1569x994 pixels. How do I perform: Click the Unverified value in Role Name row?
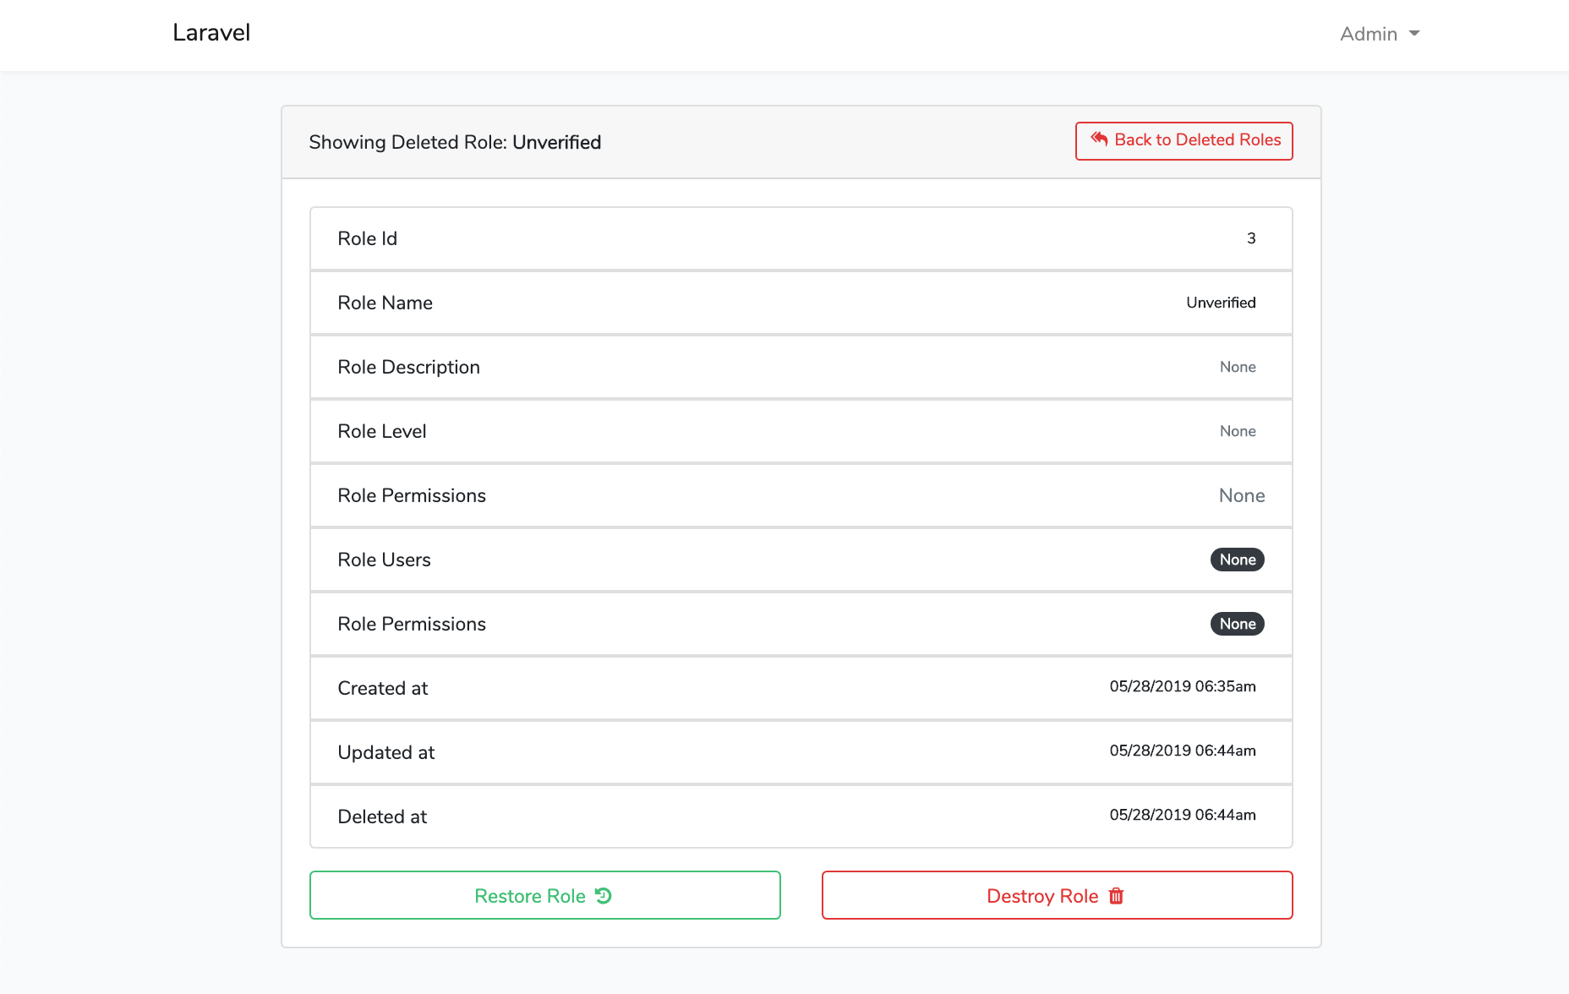1221,303
